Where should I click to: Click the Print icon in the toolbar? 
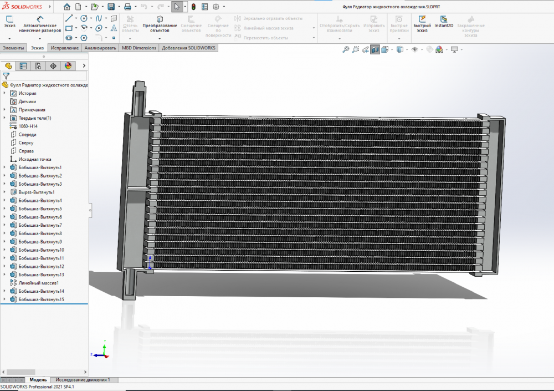tap(127, 7)
